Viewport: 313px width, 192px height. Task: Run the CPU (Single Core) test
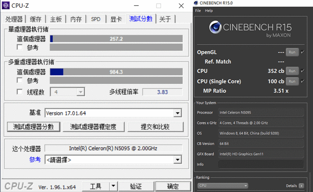(292, 81)
